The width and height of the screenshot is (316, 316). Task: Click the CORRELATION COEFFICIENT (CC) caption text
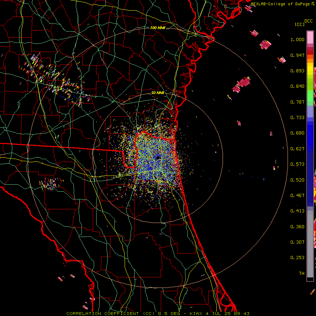pyautogui.click(x=111, y=314)
